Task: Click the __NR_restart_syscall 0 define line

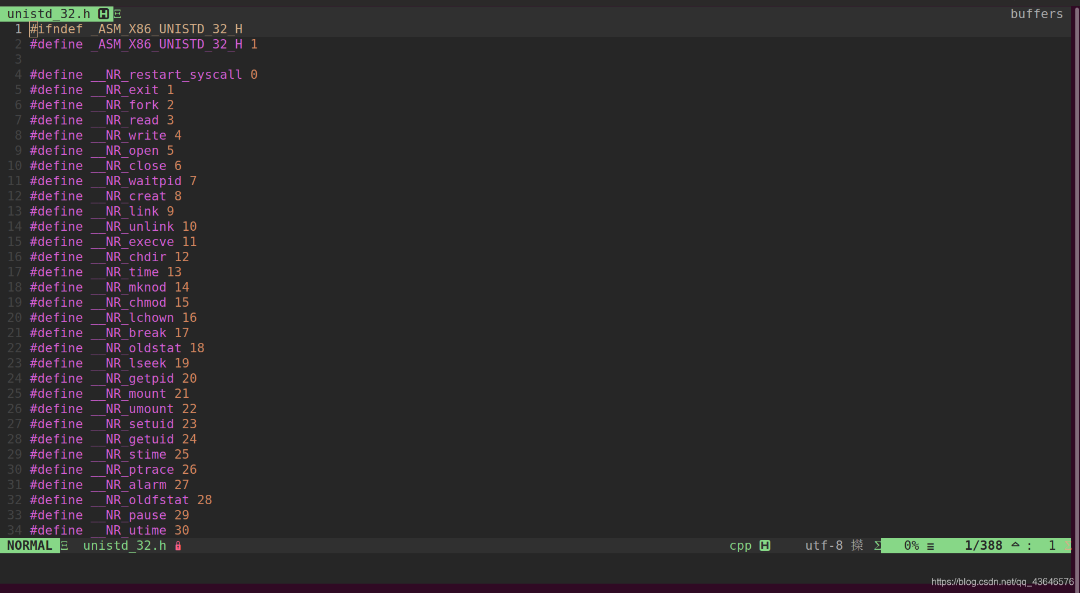Action: [144, 75]
